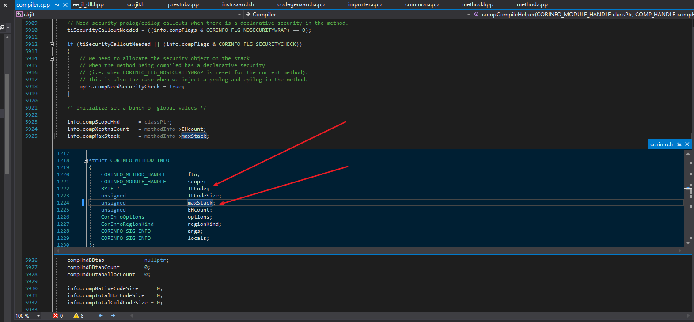Close the corinfo.h peek window
Screen dimensions: 694x322
[x=687, y=144]
